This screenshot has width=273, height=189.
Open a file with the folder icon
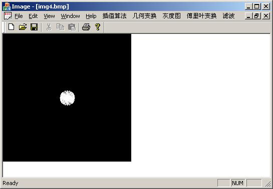23,27
